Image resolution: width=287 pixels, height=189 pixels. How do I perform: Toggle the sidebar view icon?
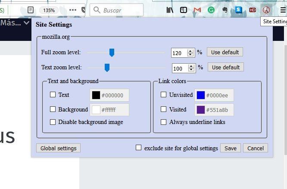(184, 10)
